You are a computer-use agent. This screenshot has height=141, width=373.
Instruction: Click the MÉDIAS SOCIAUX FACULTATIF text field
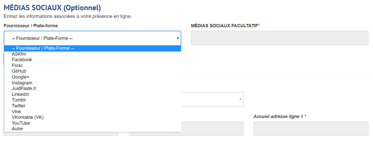(279, 38)
